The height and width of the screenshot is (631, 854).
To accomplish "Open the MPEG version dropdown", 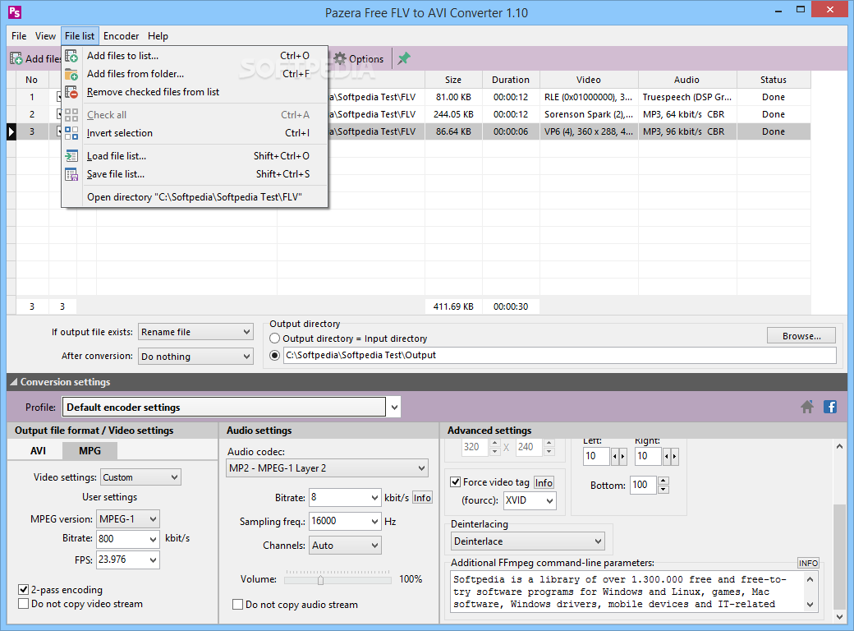I will (128, 518).
